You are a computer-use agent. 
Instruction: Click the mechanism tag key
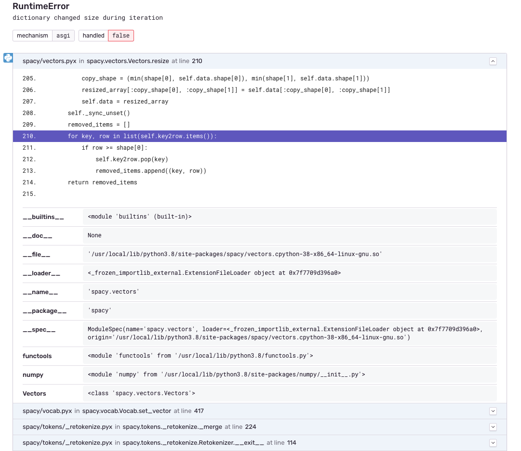coord(33,36)
